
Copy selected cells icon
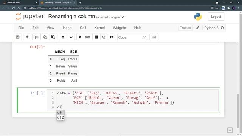pos(45,37)
